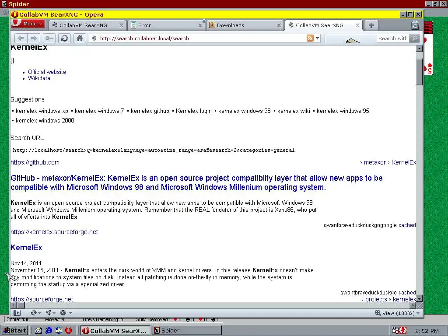
Task: Click the orange RSS feed icon
Action: tap(310, 38)
